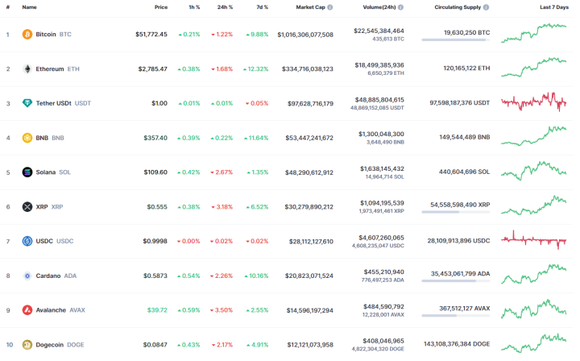Open Dogecoin's 7-day sparkline chart
This screenshot has width=580, height=361.
[534, 343]
